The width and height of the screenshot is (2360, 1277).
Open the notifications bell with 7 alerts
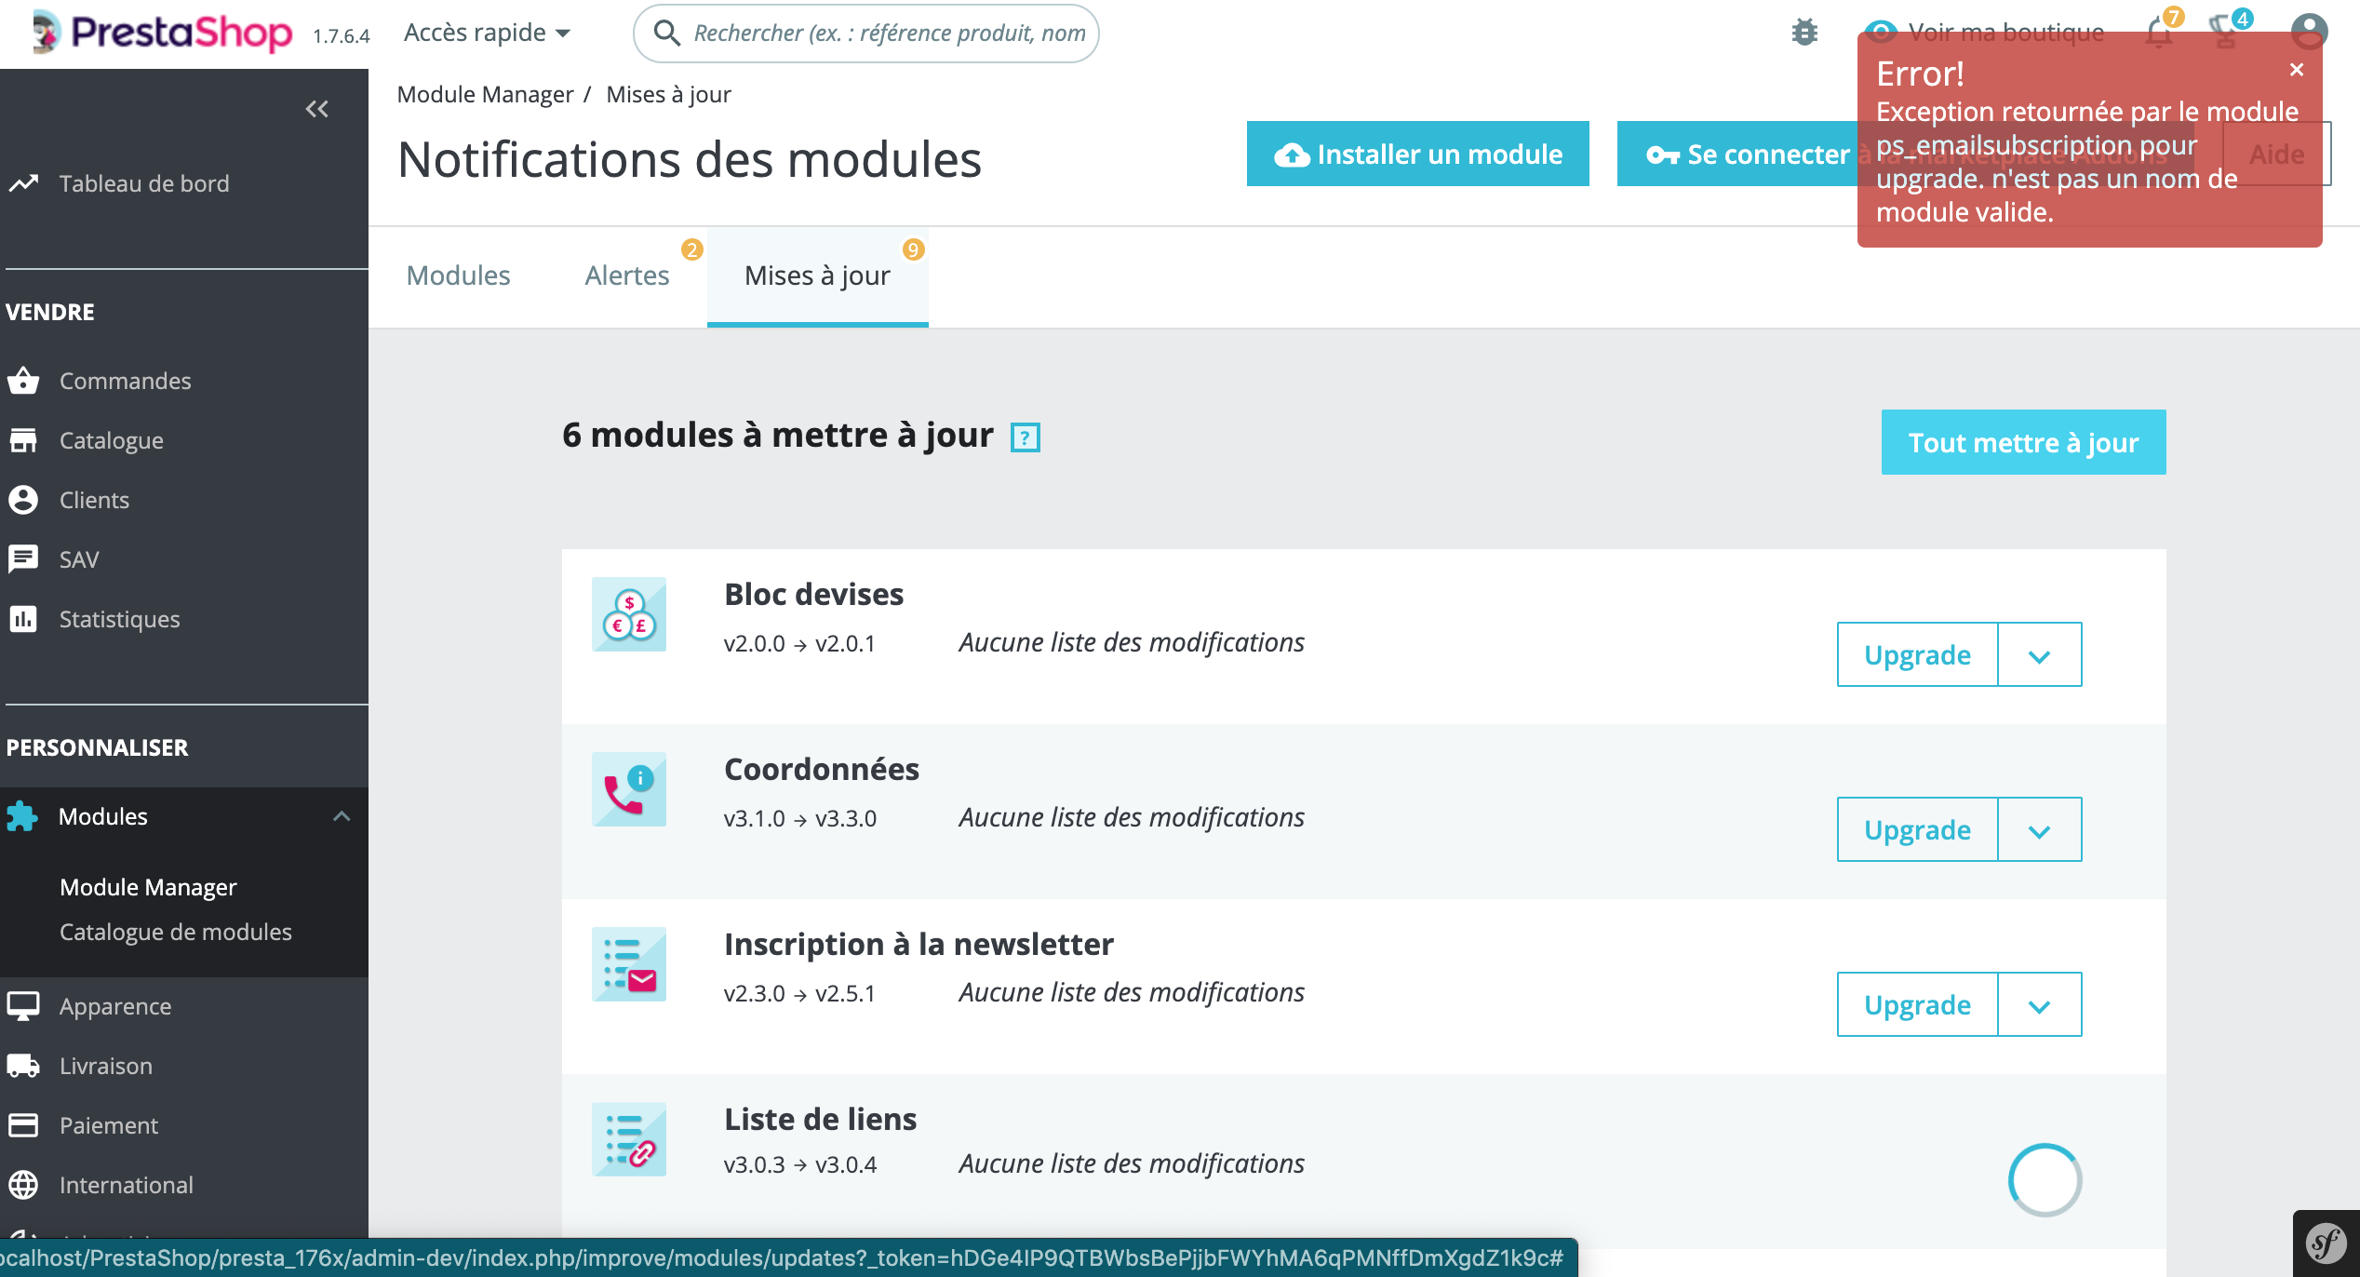(2159, 31)
